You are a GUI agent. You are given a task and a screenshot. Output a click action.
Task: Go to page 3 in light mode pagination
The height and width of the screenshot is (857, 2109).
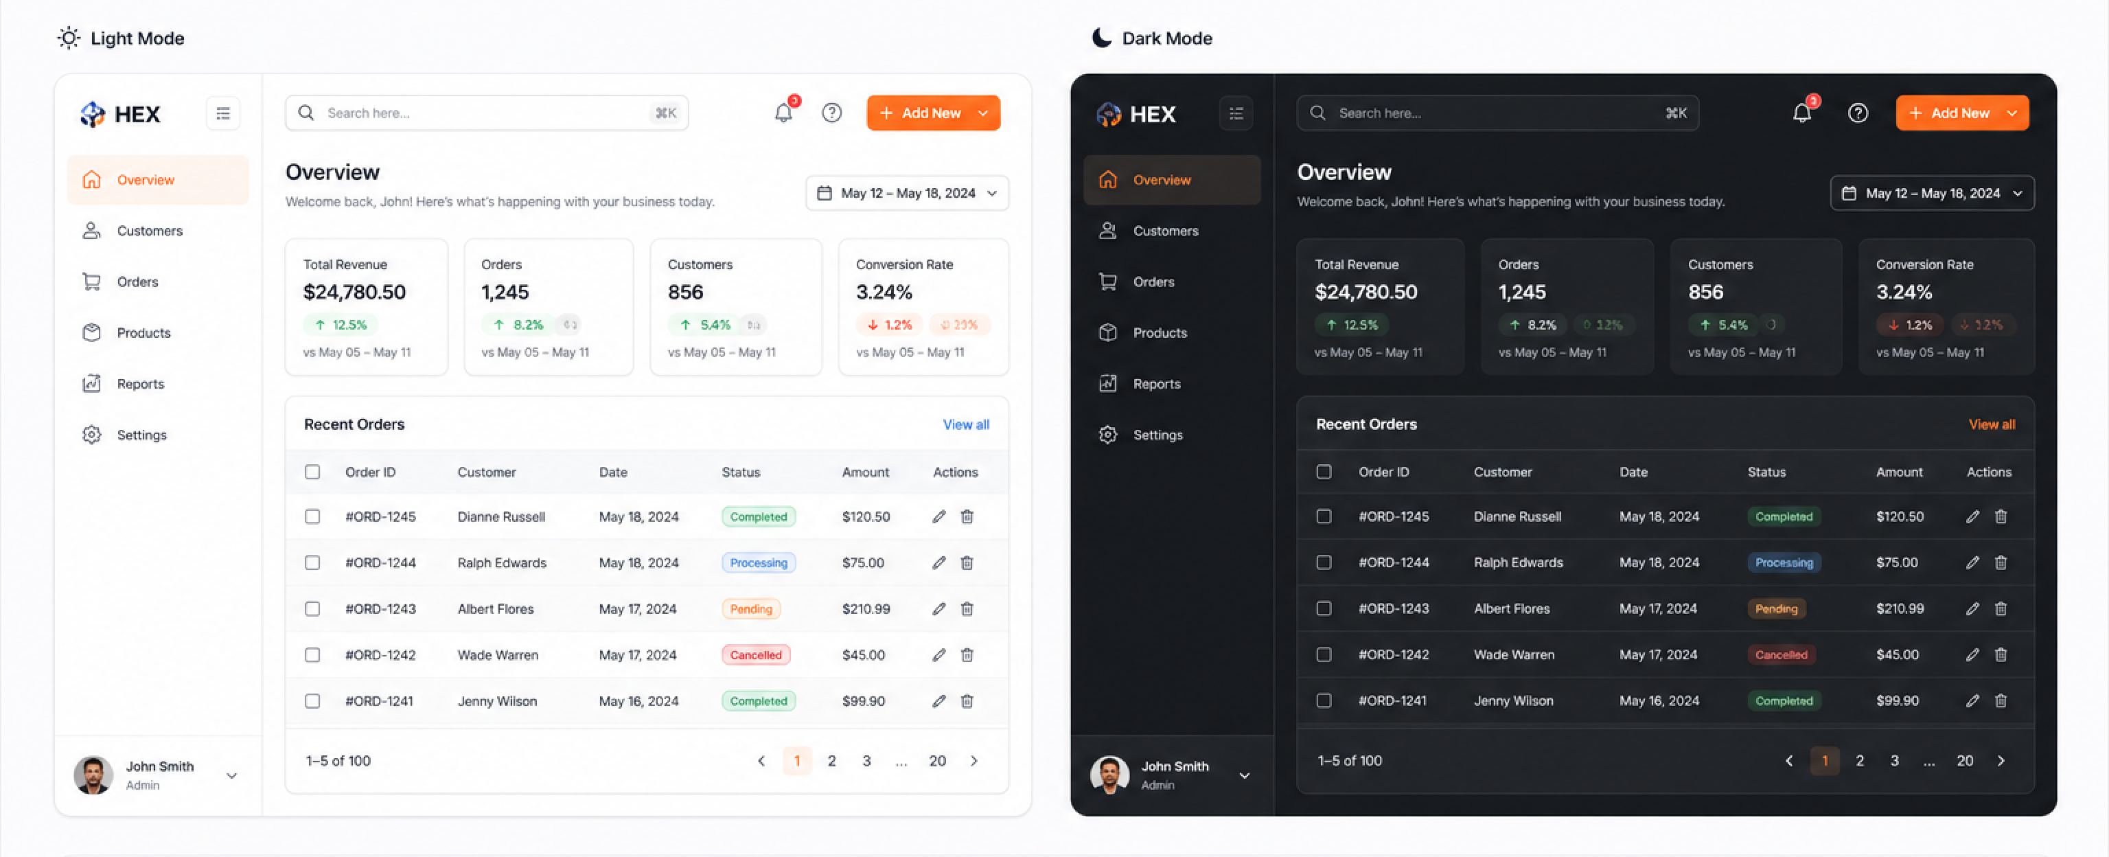[x=866, y=761]
